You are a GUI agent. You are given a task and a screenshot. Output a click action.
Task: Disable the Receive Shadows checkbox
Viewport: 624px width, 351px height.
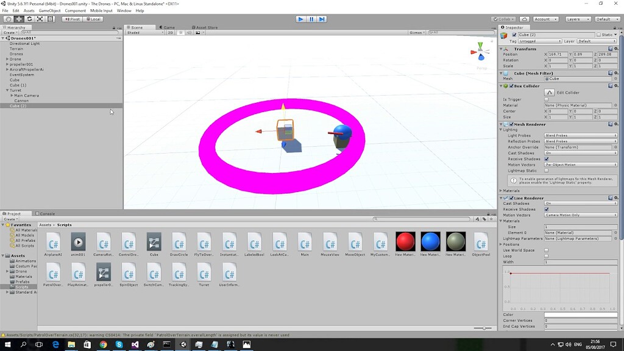click(547, 158)
